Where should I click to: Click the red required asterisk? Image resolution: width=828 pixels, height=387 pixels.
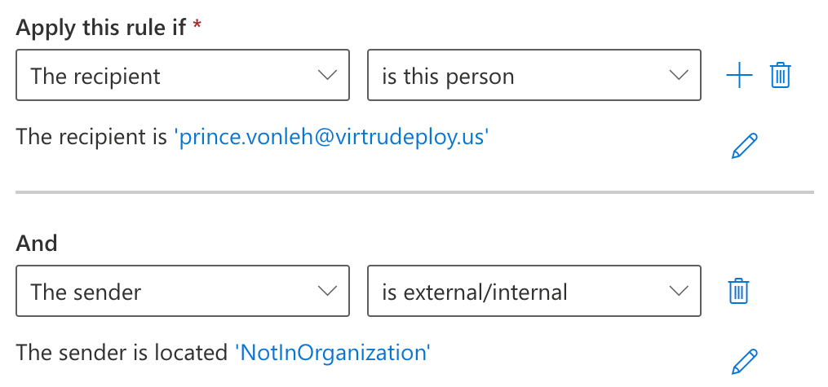pyautogui.click(x=197, y=24)
